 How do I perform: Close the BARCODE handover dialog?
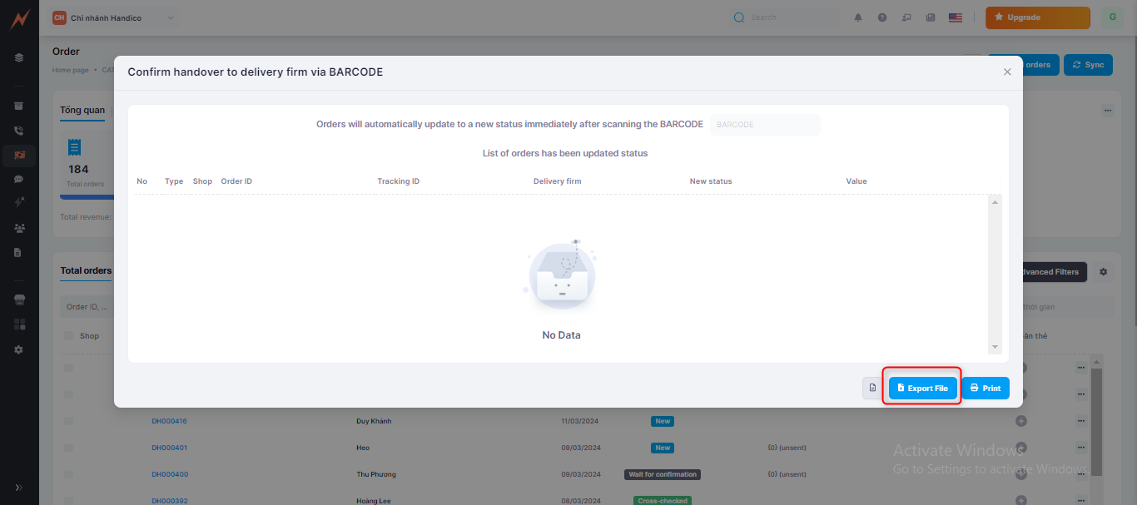click(1007, 72)
